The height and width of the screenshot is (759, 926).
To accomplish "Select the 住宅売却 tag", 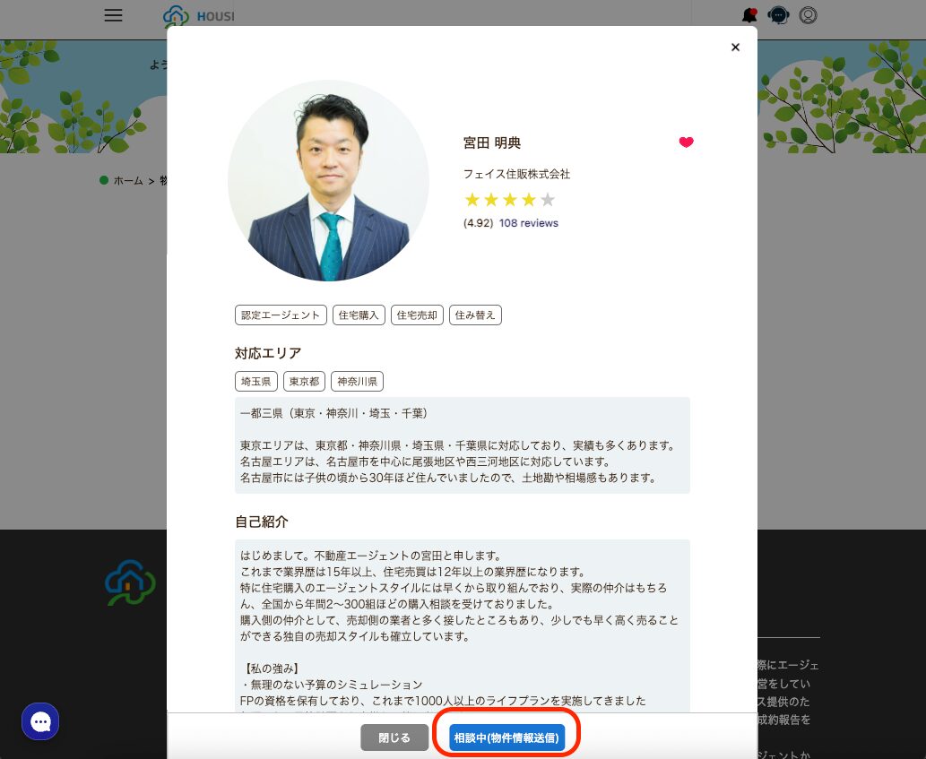I will [x=417, y=315].
